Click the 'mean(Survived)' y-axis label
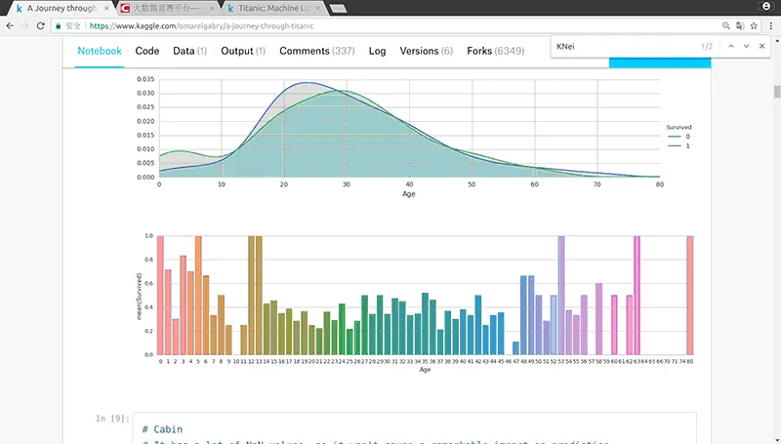The image size is (781, 444). [x=139, y=297]
